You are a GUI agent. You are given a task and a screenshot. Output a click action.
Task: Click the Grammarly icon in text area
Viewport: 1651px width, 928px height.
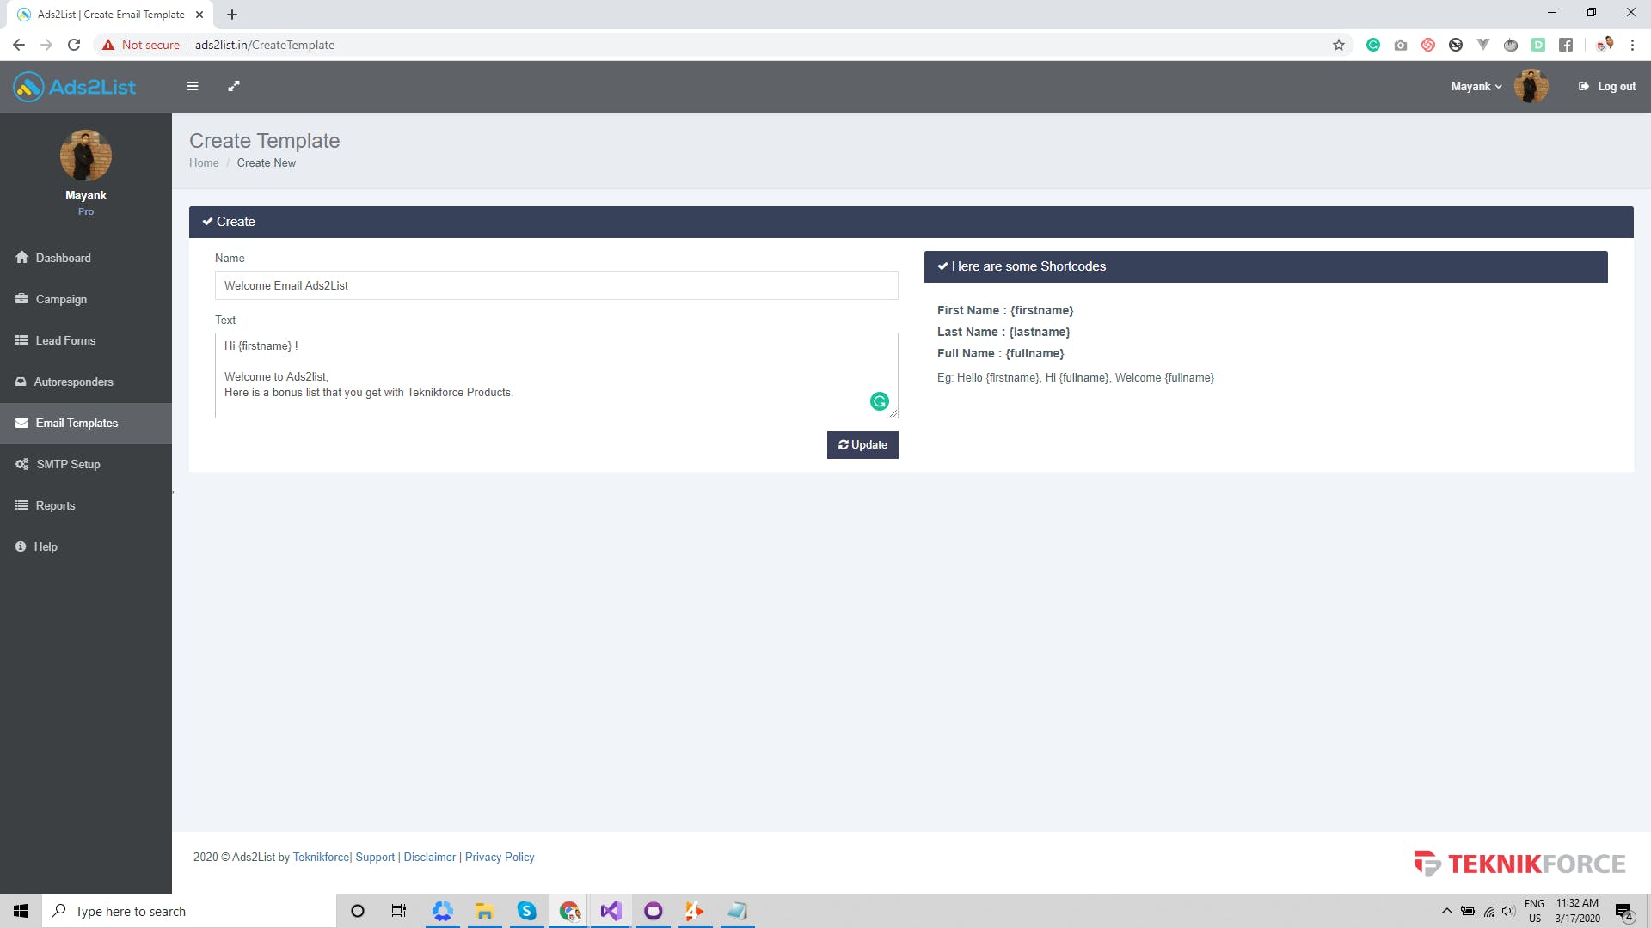point(879,401)
